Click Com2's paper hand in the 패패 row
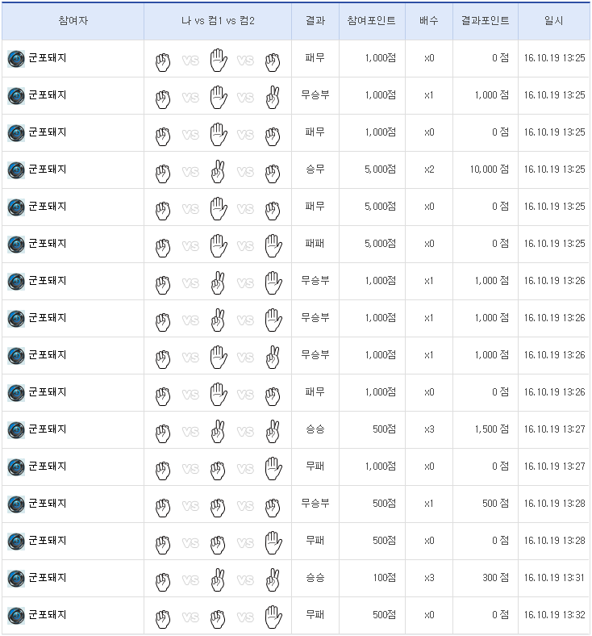The width and height of the screenshot is (592, 636). (273, 245)
